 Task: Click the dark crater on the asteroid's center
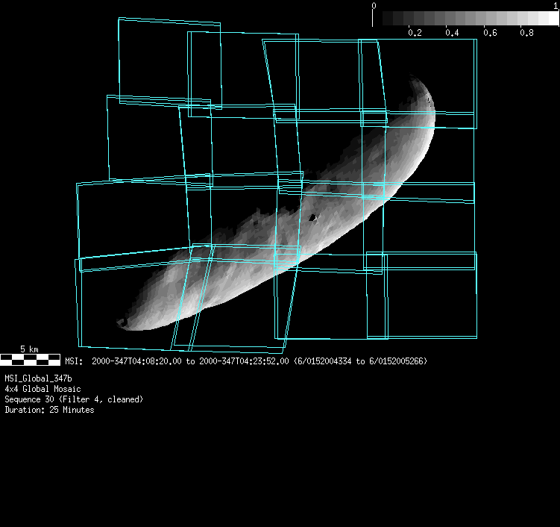[x=312, y=218]
